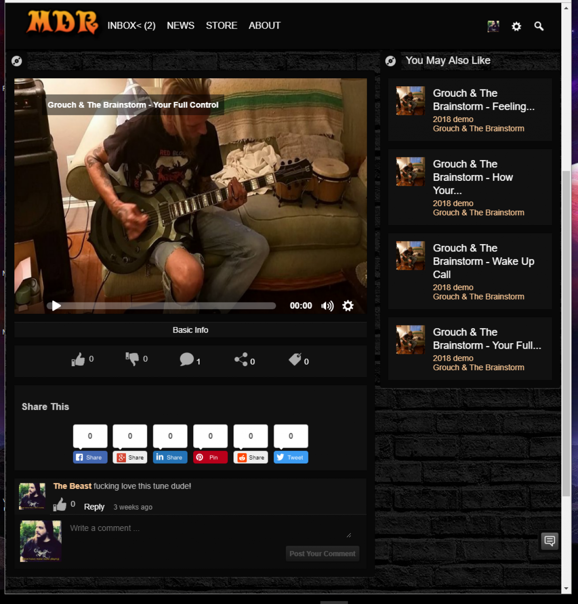This screenshot has height=604, width=578.
Task: Open the INBOX menu item
Action: [x=131, y=26]
